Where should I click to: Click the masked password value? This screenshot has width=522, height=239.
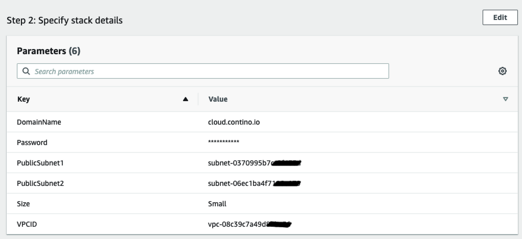coord(224,142)
